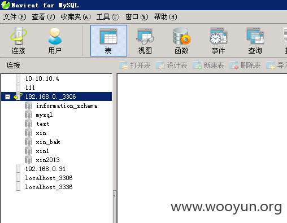Select the 表 (Table) toolbar icon
Image resolution: width=287 pixels, height=223 pixels.
108,41
